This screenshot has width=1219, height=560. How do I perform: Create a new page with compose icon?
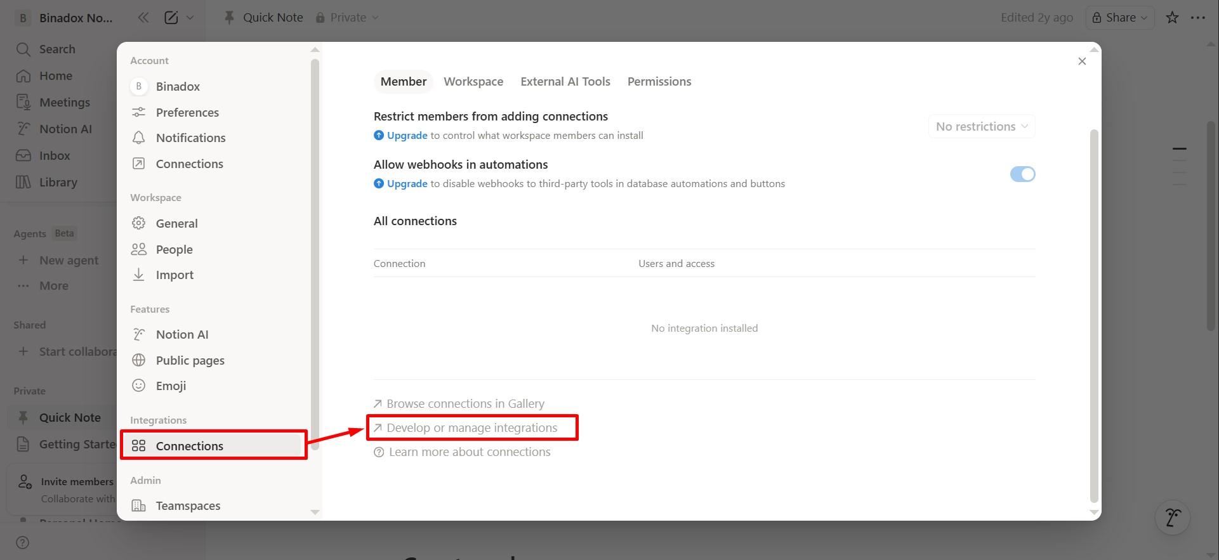[x=171, y=18]
